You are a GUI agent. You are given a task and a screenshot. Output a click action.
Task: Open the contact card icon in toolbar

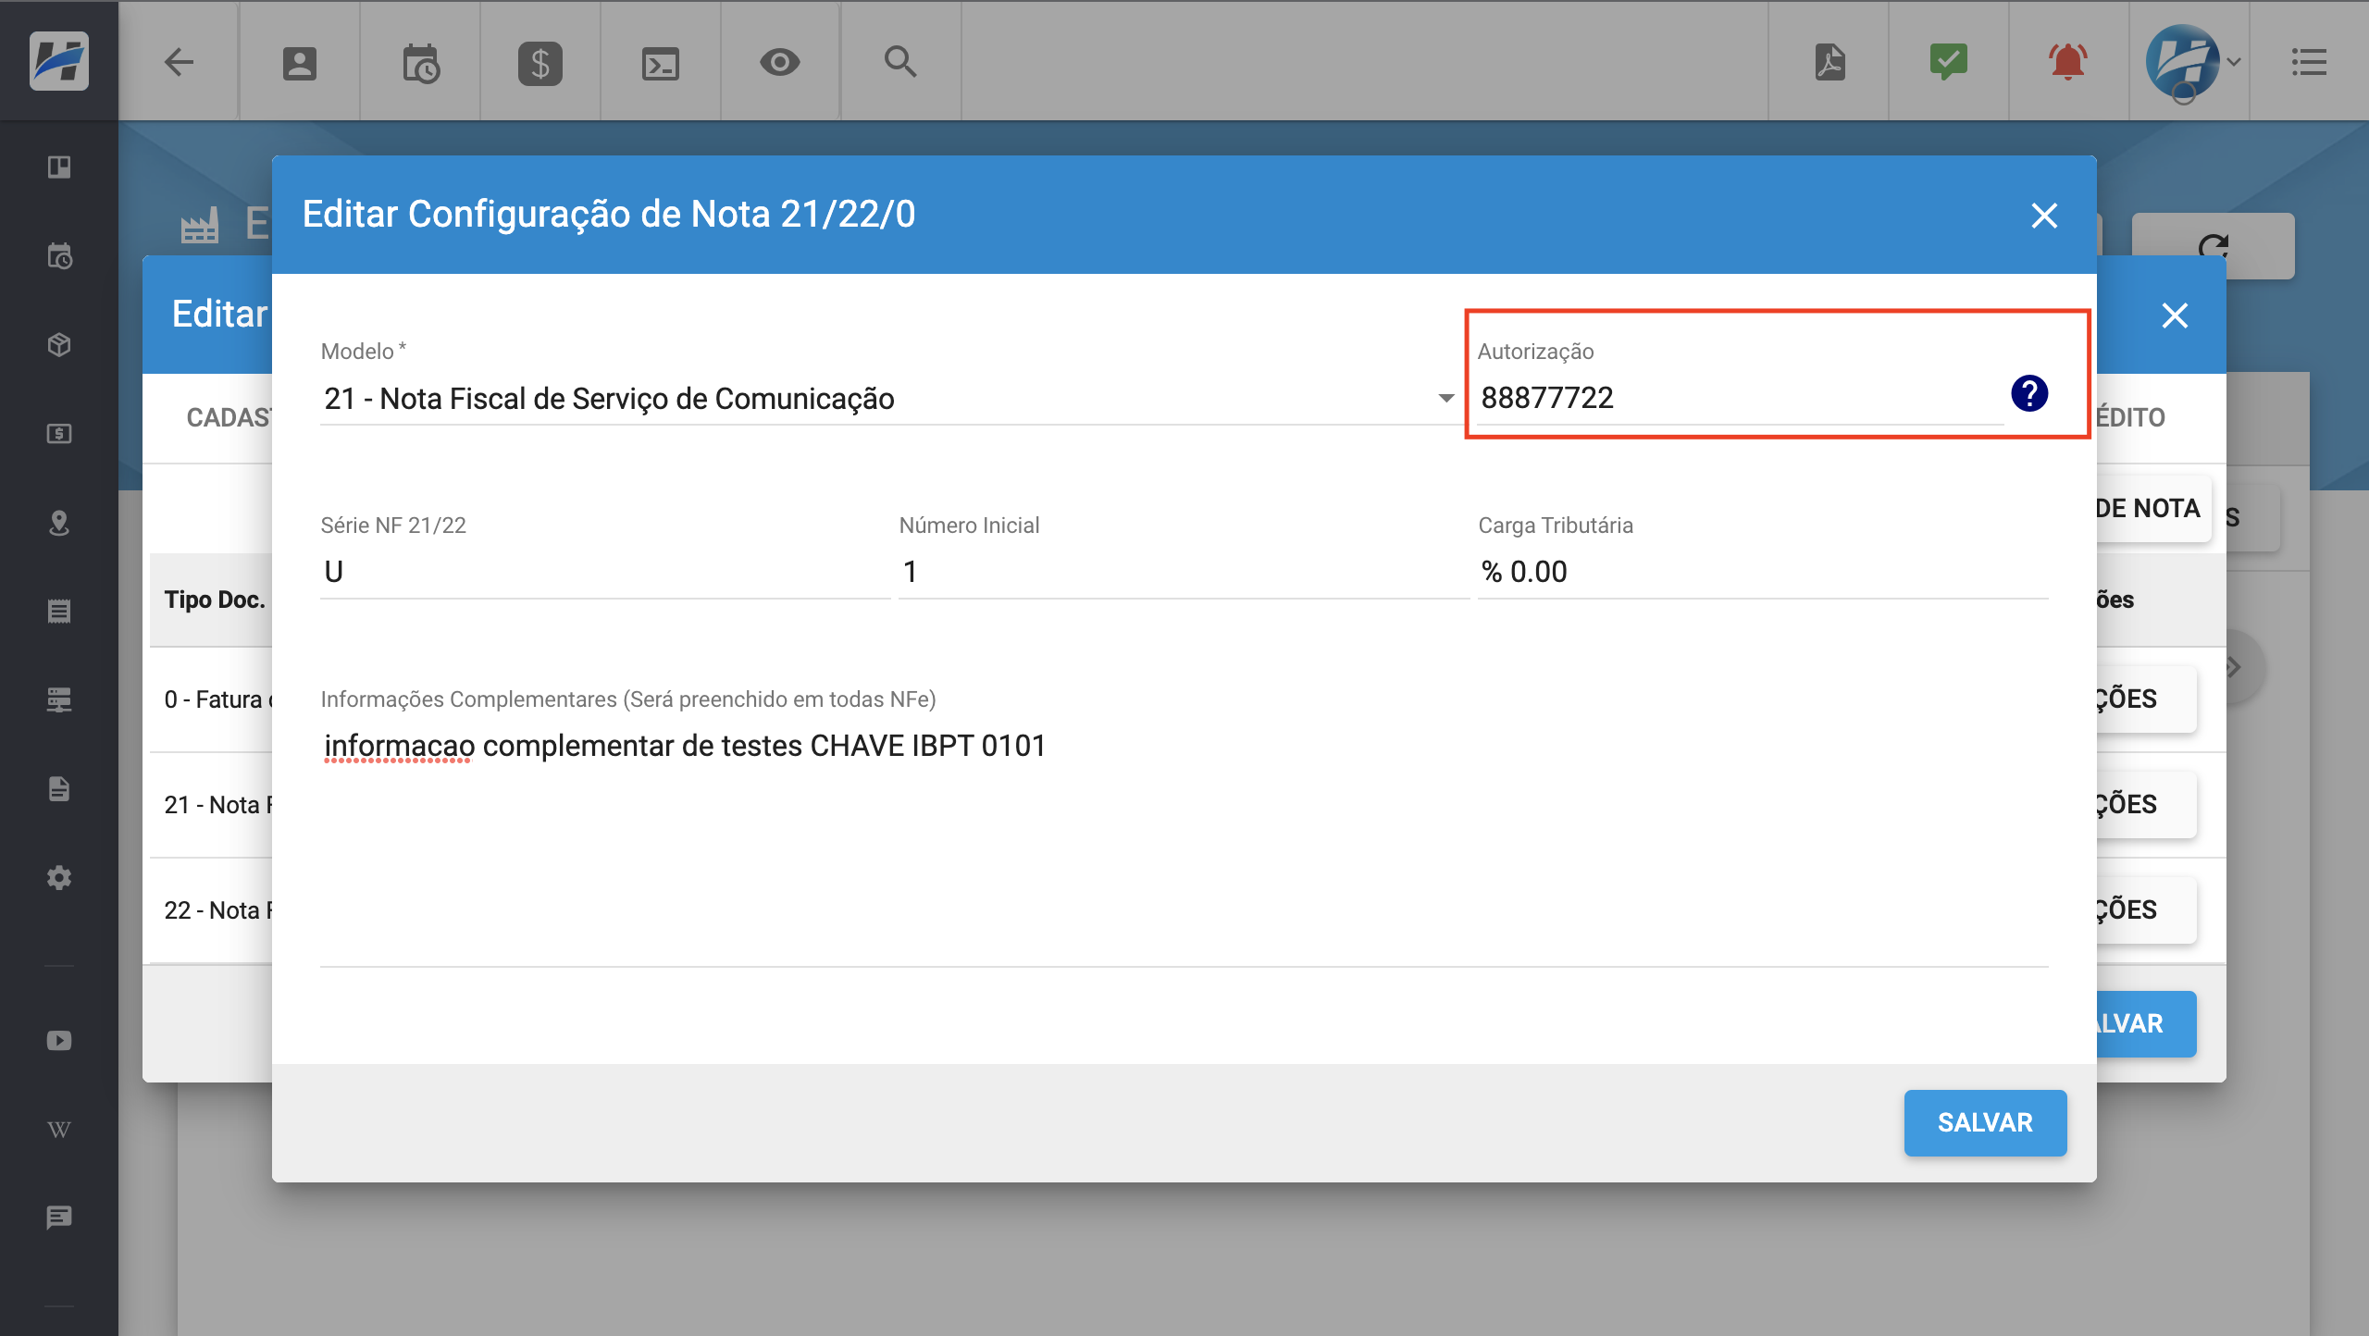tap(299, 63)
